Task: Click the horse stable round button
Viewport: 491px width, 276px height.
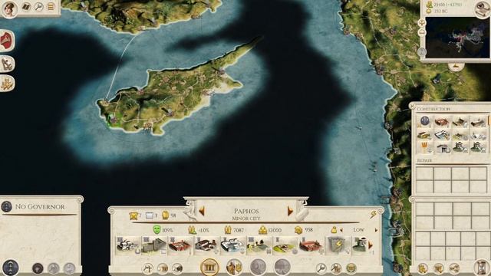Action: (x=177, y=268)
